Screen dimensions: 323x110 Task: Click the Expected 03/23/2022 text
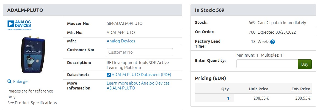tap(277, 32)
